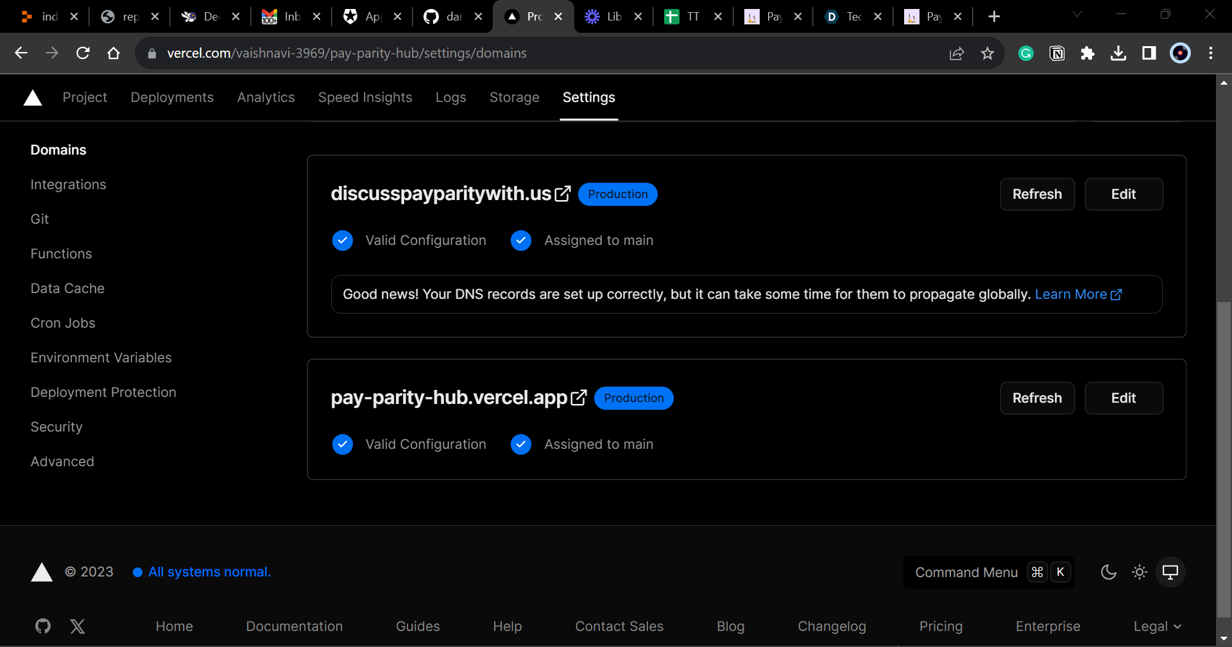The width and height of the screenshot is (1232, 647).
Task: Open the Grammarly extension icon
Action: 1026,53
